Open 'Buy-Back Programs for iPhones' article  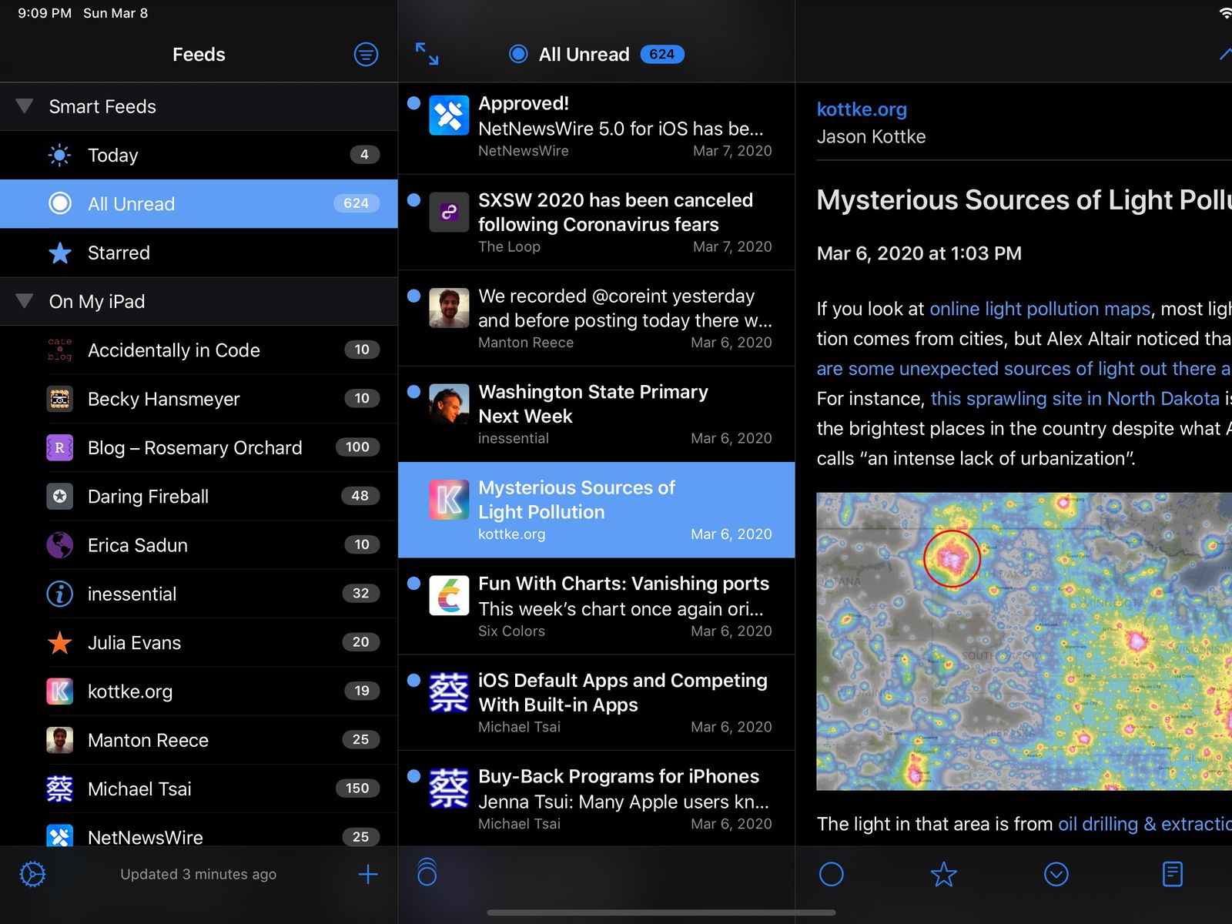(x=596, y=798)
